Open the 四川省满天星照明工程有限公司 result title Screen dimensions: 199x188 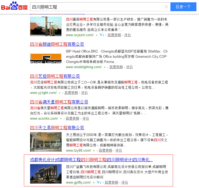[x=59, y=102]
